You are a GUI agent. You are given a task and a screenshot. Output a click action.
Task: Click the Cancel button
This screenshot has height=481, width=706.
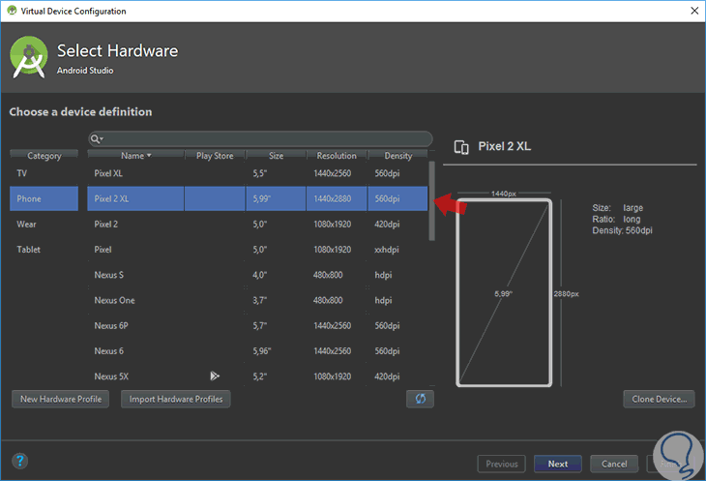(x=614, y=464)
